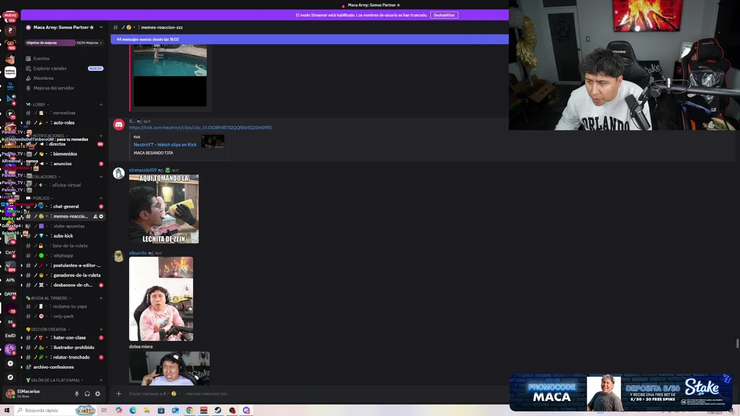Click the elrenacido159 username
740x416 pixels.
click(x=143, y=170)
